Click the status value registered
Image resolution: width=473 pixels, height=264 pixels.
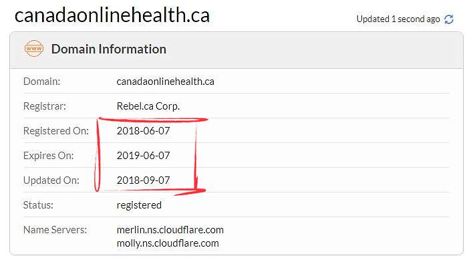pyautogui.click(x=139, y=205)
